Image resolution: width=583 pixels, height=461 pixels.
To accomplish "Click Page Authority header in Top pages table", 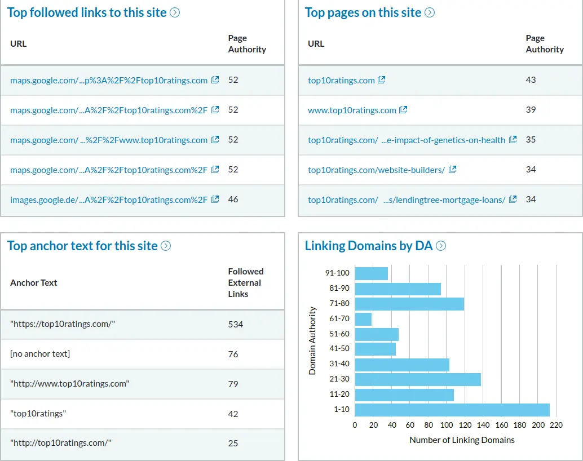I will (x=545, y=44).
